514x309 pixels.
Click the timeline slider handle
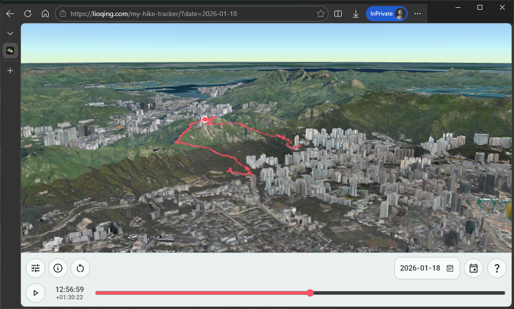(x=310, y=293)
